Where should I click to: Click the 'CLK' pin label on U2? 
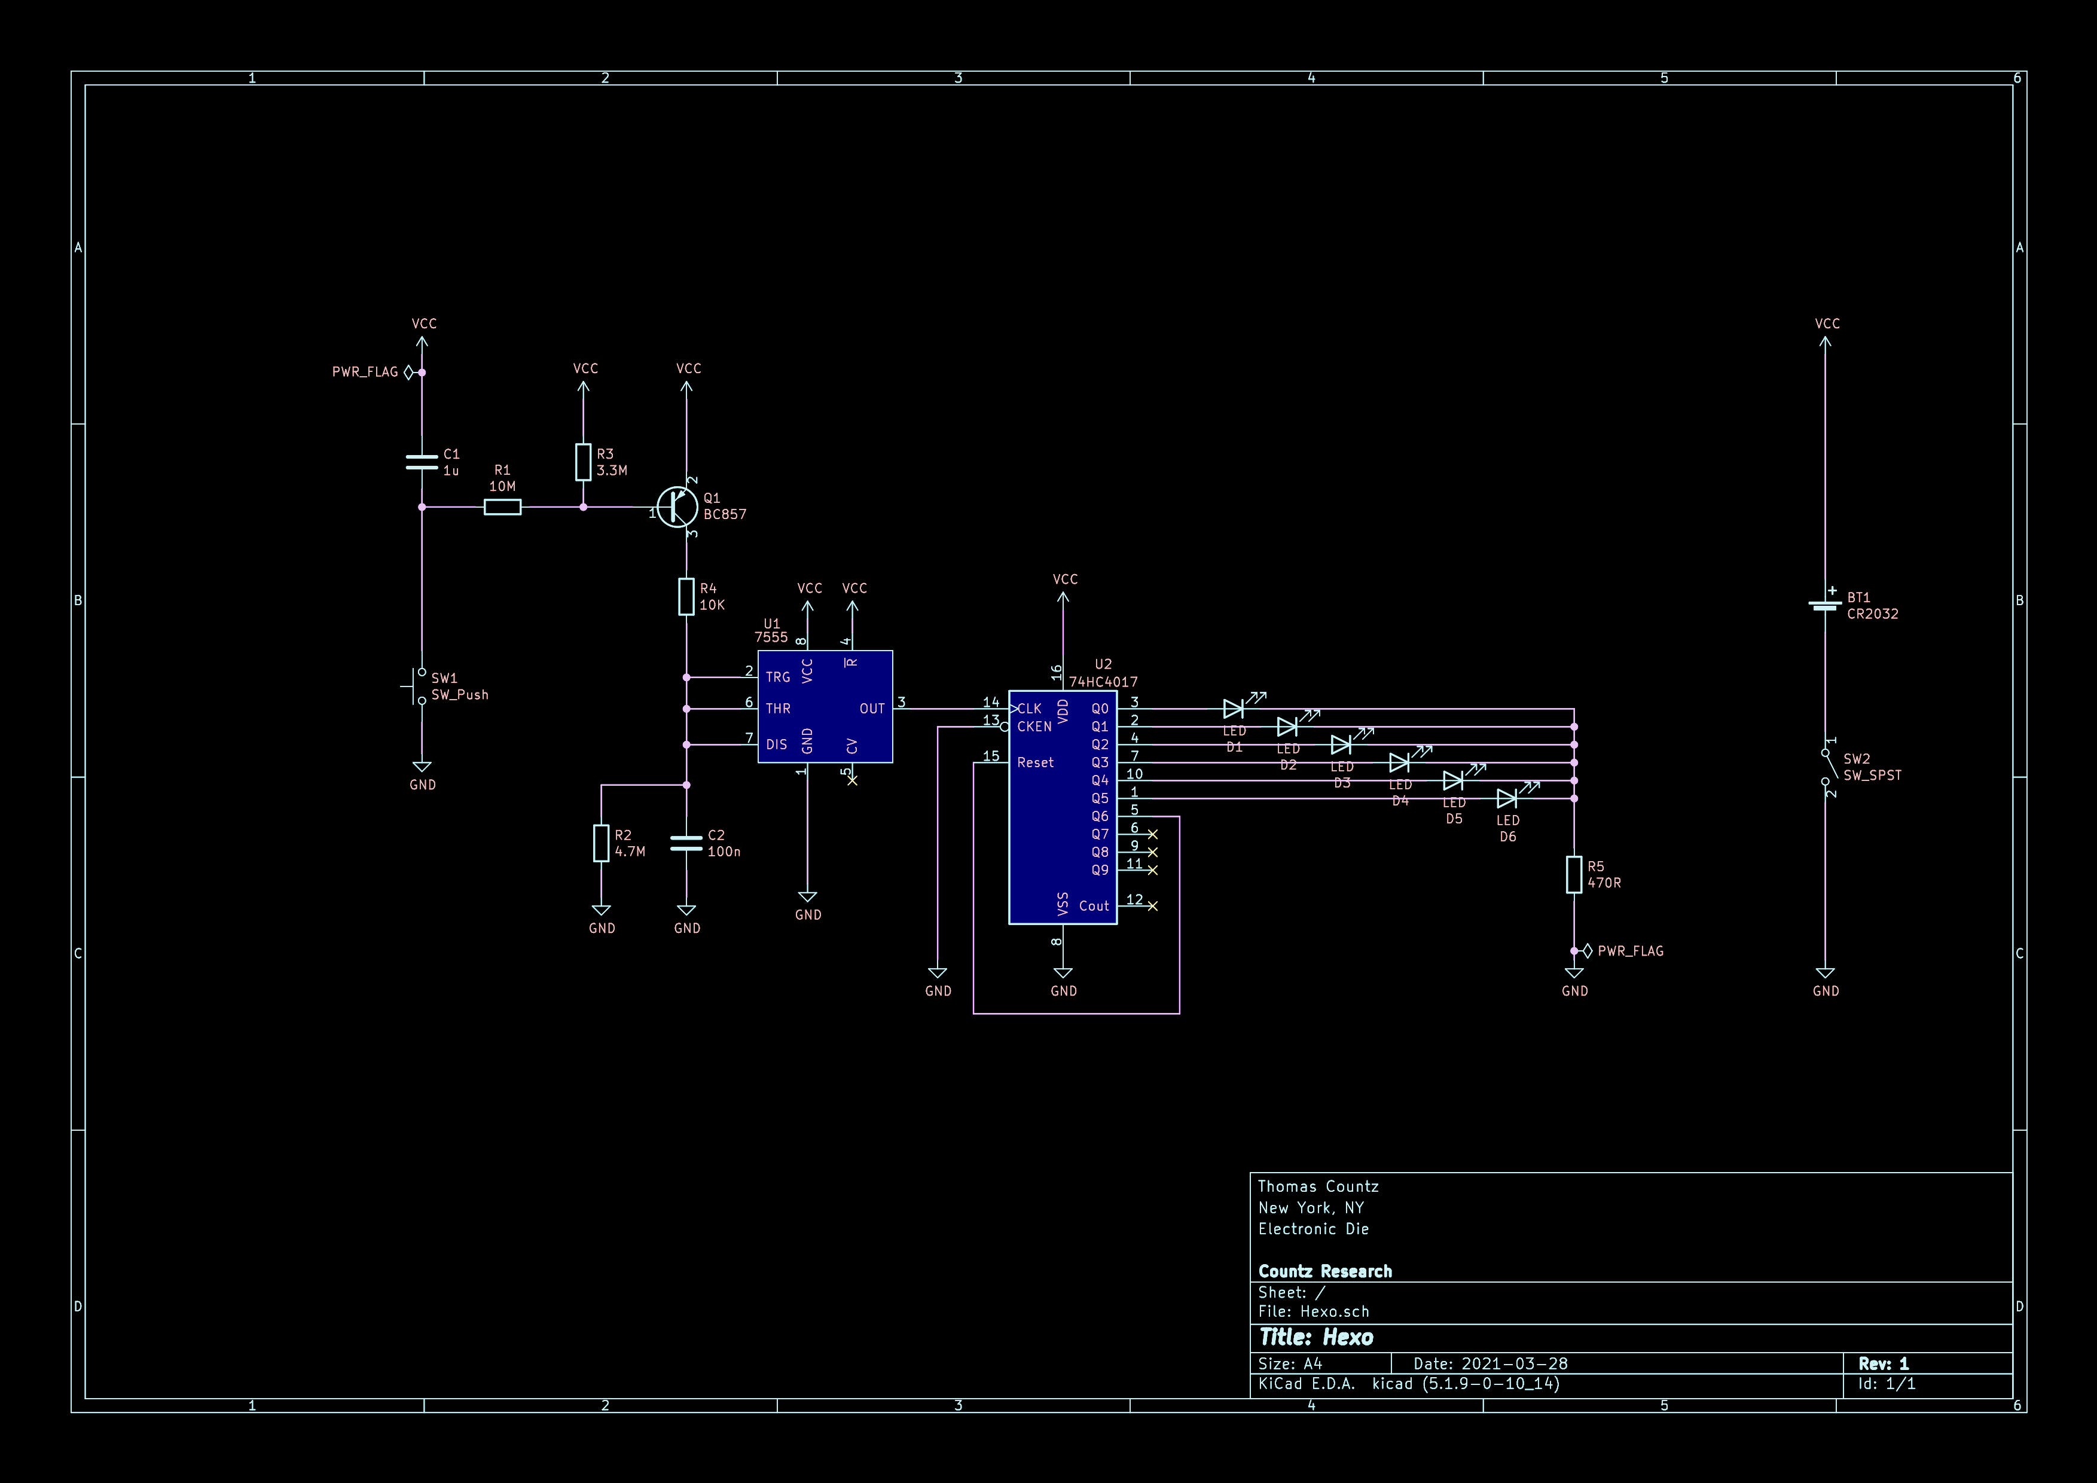pyautogui.click(x=1029, y=710)
